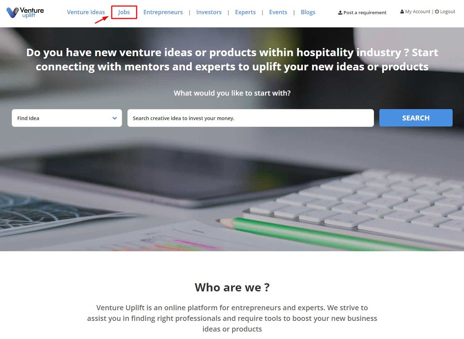Go to the Jobs page
Image resolution: width=464 pixels, height=339 pixels.
point(124,12)
